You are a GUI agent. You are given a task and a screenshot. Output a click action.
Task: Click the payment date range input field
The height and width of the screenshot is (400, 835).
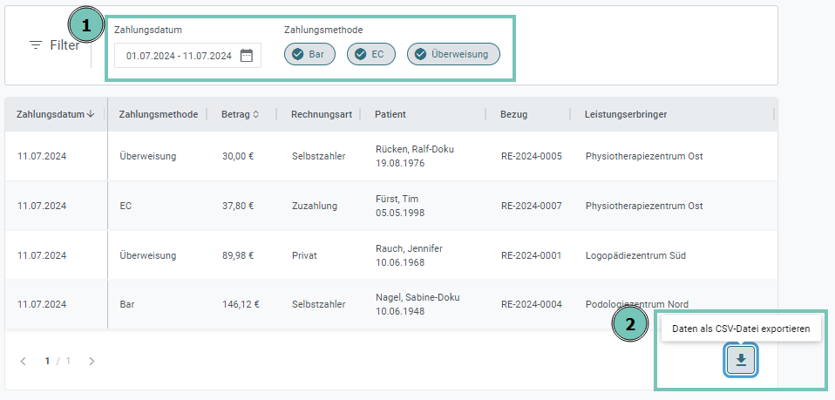[179, 56]
